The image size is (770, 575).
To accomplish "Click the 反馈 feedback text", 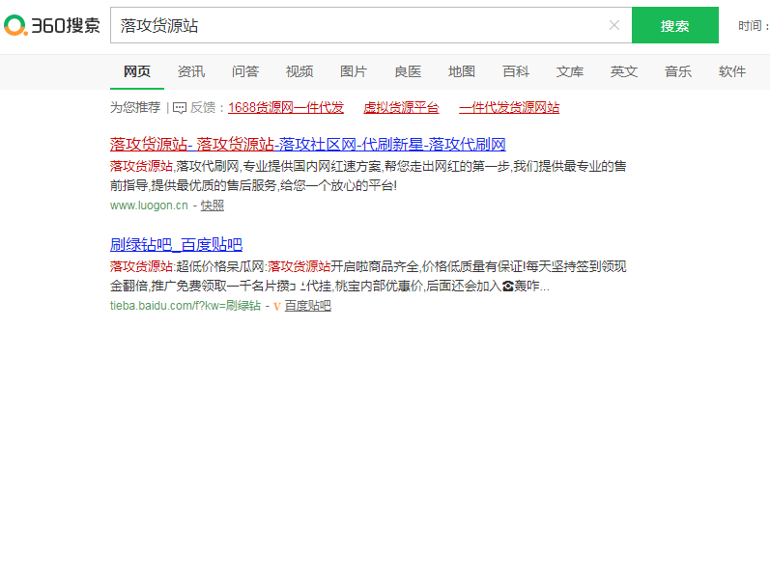I will point(203,107).
